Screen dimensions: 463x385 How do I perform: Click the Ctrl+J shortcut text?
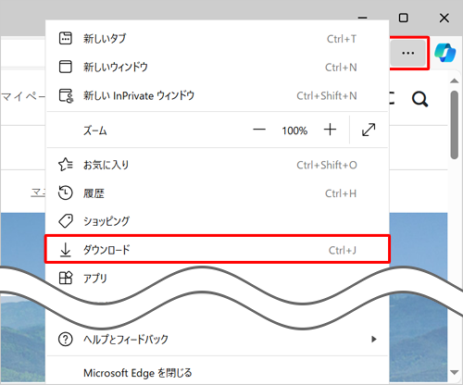coord(343,250)
